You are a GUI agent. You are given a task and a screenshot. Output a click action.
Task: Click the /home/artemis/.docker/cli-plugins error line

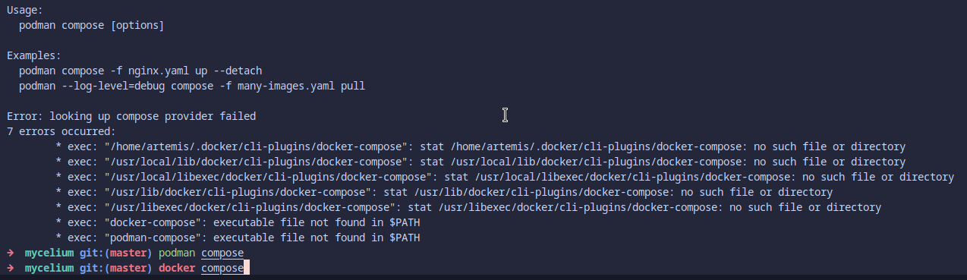(481, 147)
